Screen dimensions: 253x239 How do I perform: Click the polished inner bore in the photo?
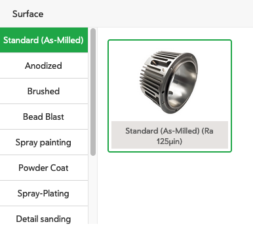(184, 82)
